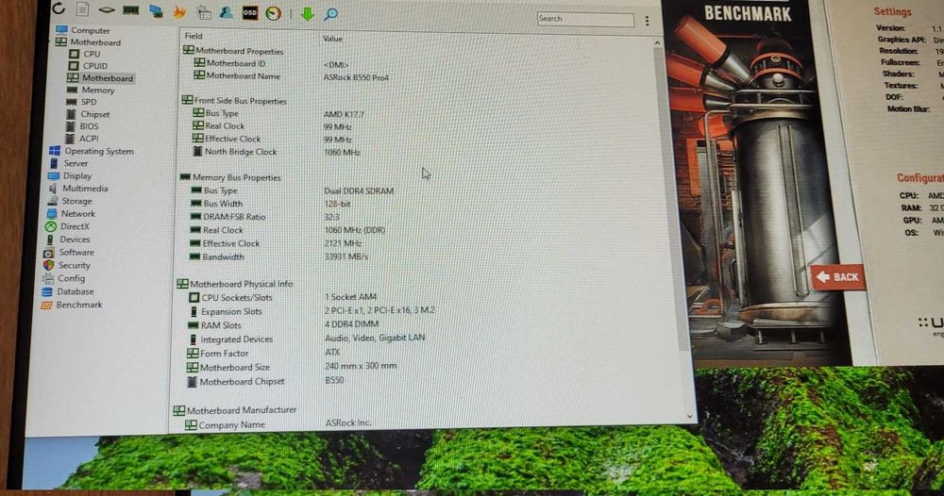Select Software in the tree
Viewport: 944px width, 496px height.
click(x=69, y=252)
